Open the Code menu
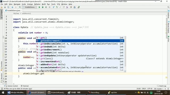 click(x=24, y=4)
